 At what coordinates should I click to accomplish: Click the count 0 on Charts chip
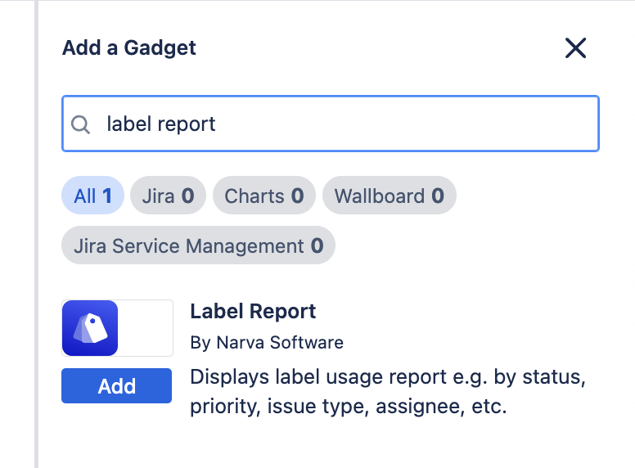[x=297, y=196]
